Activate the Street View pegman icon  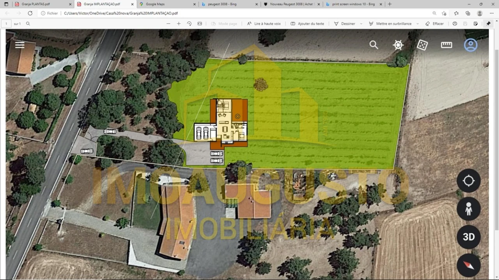(469, 209)
